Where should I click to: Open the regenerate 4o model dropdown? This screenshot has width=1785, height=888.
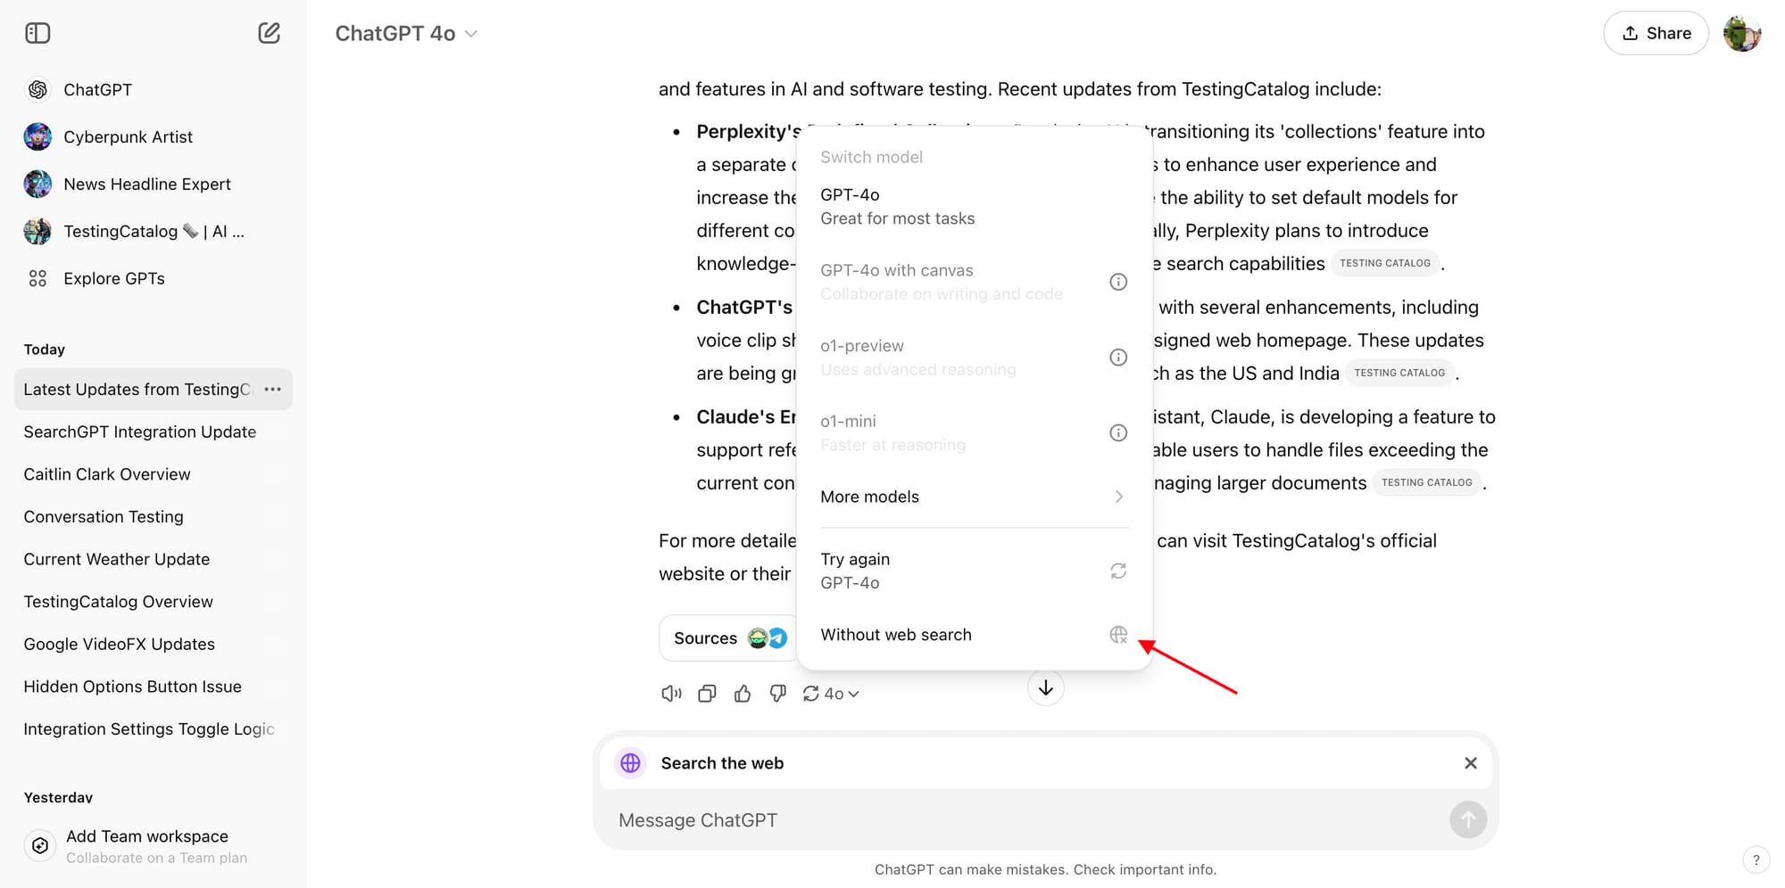point(831,694)
